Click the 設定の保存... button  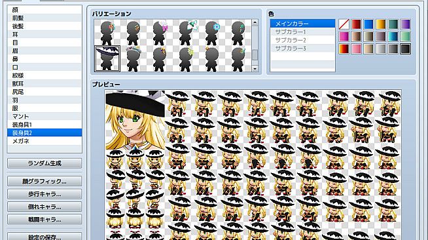coord(45,237)
